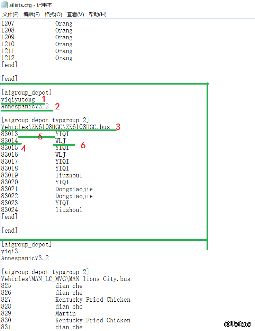Image resolution: width=255 pixels, height=331 pixels.
Task: Click the yiqiyutong depot name line
Action: click(18, 99)
